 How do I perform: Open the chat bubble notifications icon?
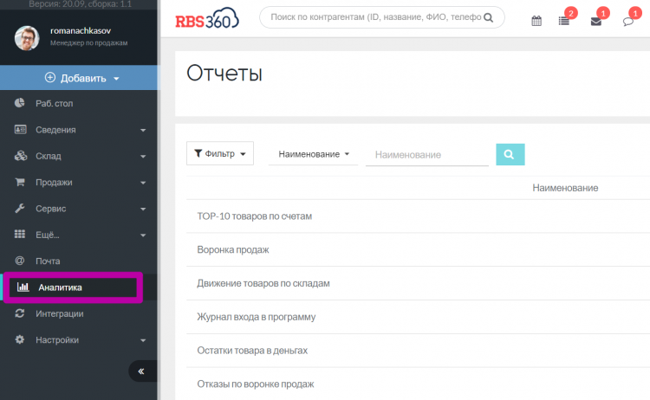628,22
